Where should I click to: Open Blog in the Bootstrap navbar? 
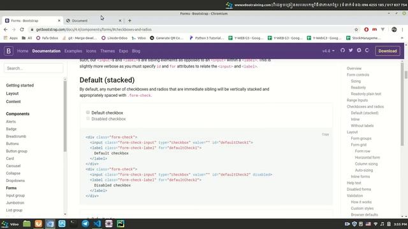[136, 51]
